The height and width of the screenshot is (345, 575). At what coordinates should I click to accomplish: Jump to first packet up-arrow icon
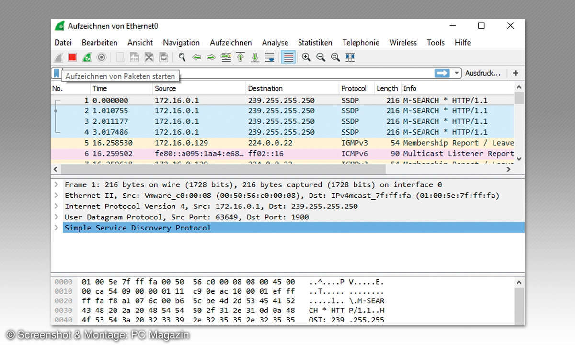241,57
